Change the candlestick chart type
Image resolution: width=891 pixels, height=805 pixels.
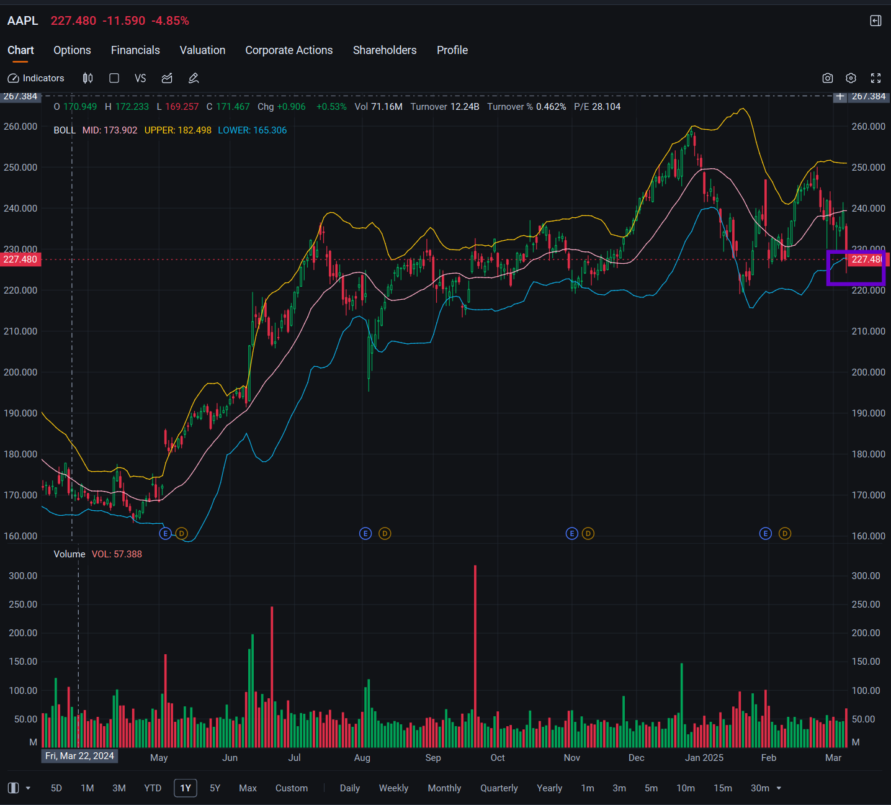coord(87,78)
